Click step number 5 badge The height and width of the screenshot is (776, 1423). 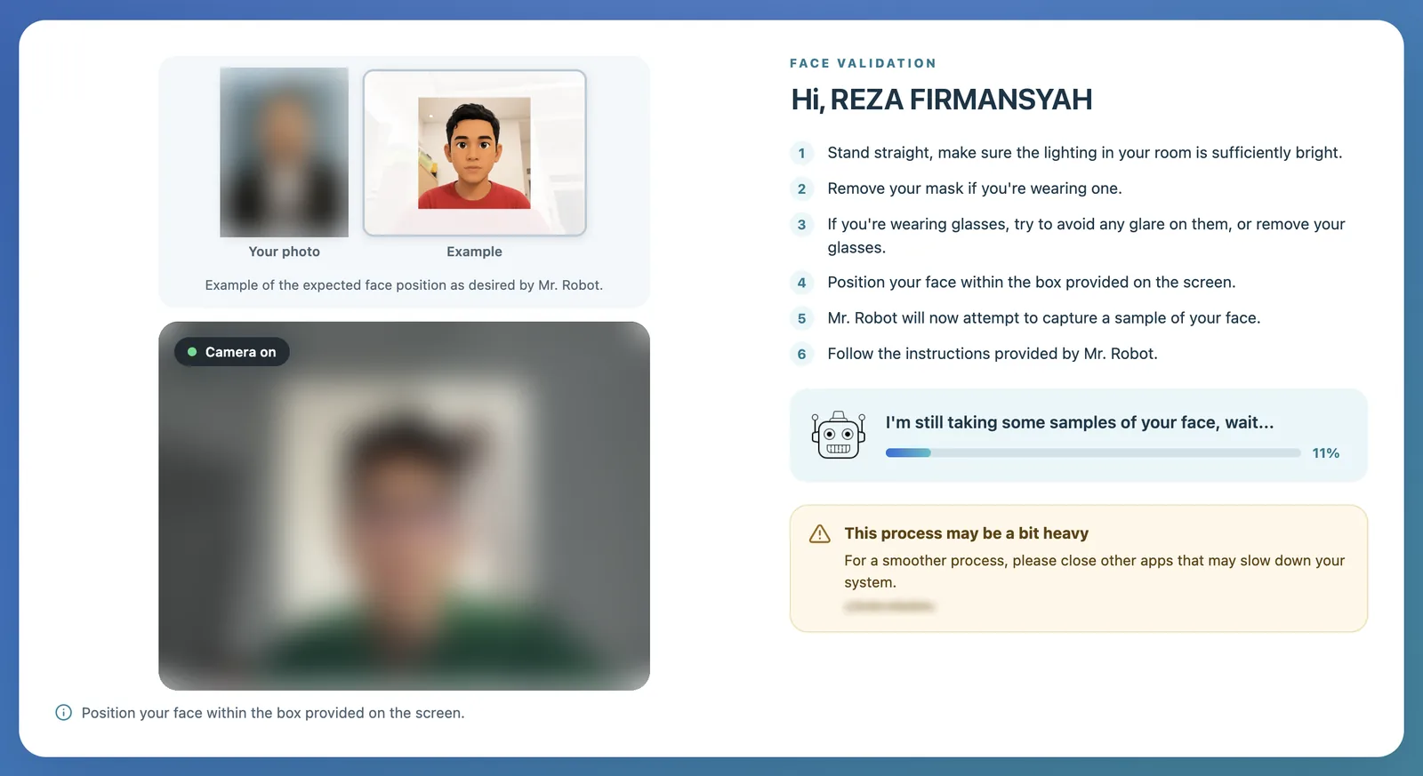[801, 318]
